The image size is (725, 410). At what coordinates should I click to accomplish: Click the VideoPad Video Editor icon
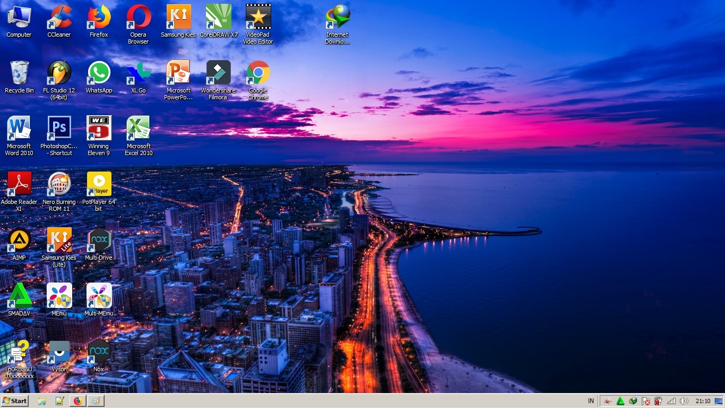tap(258, 18)
